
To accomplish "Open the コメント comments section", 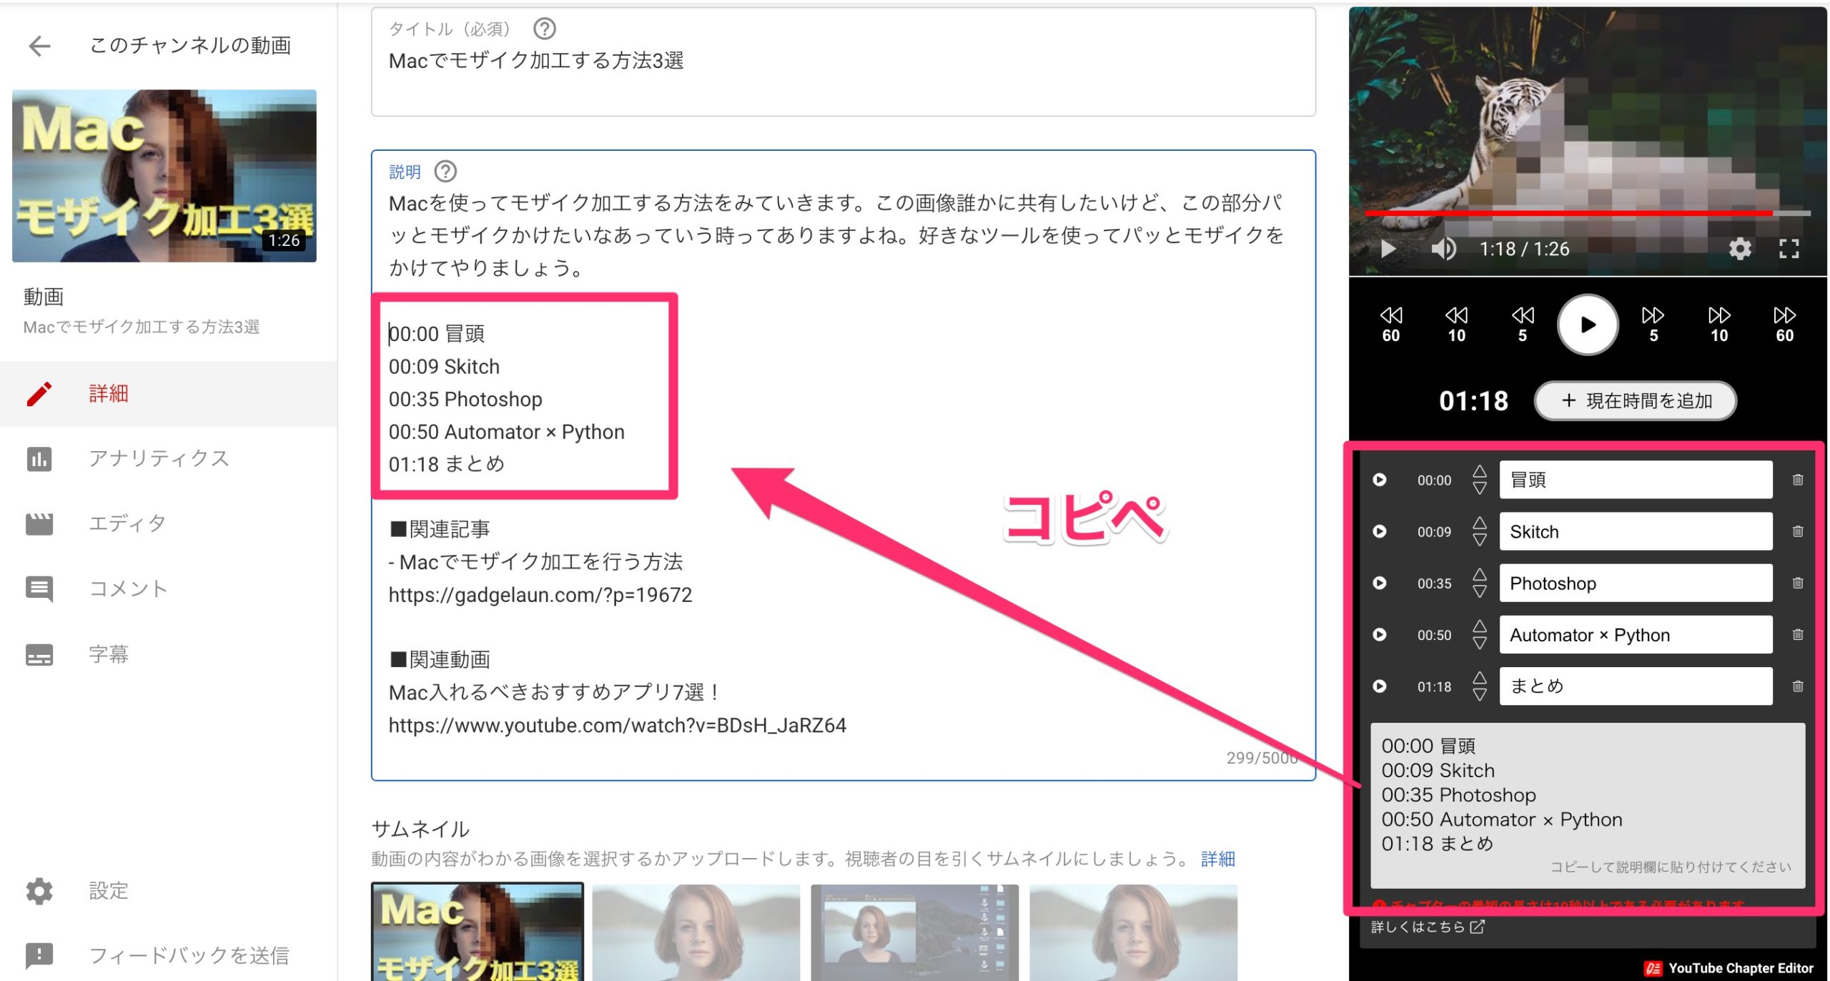I will pos(169,588).
